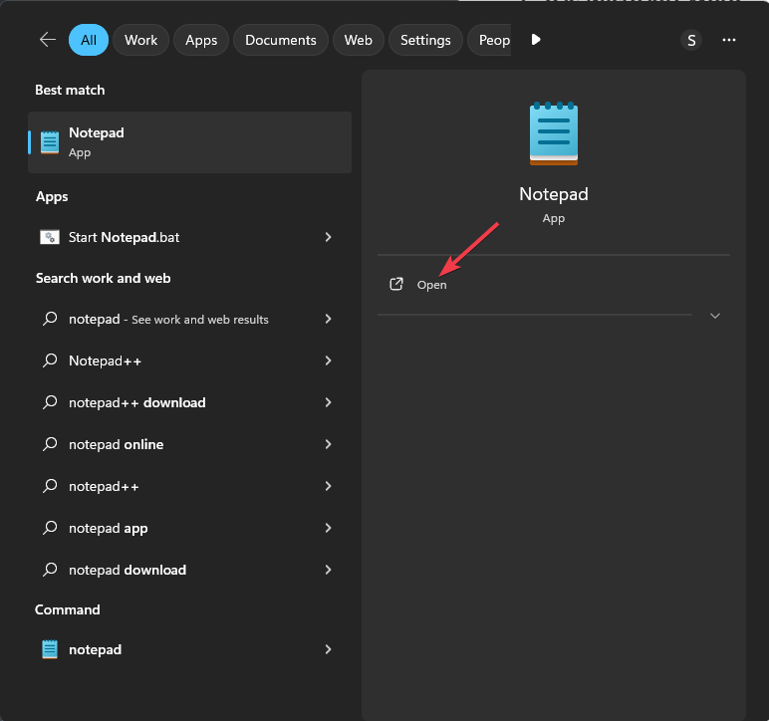The height and width of the screenshot is (721, 769).
Task: Expand the Notepad++ suggestion arrow
Action: click(329, 360)
